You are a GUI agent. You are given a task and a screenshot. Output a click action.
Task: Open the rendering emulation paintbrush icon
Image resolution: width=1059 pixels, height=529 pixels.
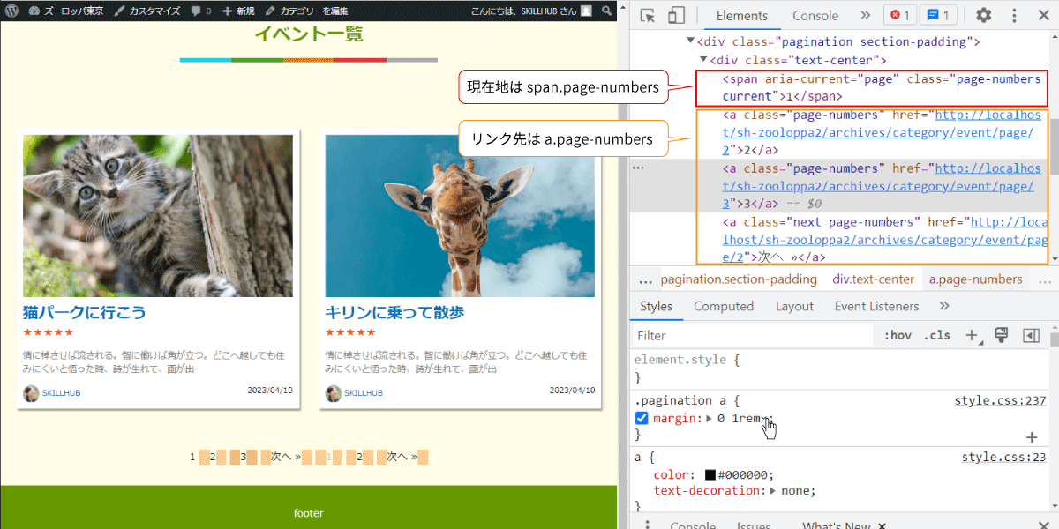coord(1001,335)
